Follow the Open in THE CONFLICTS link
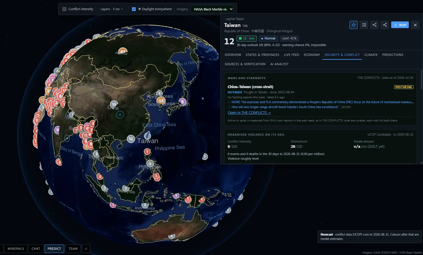The width and height of the screenshot is (423, 255). (x=249, y=113)
